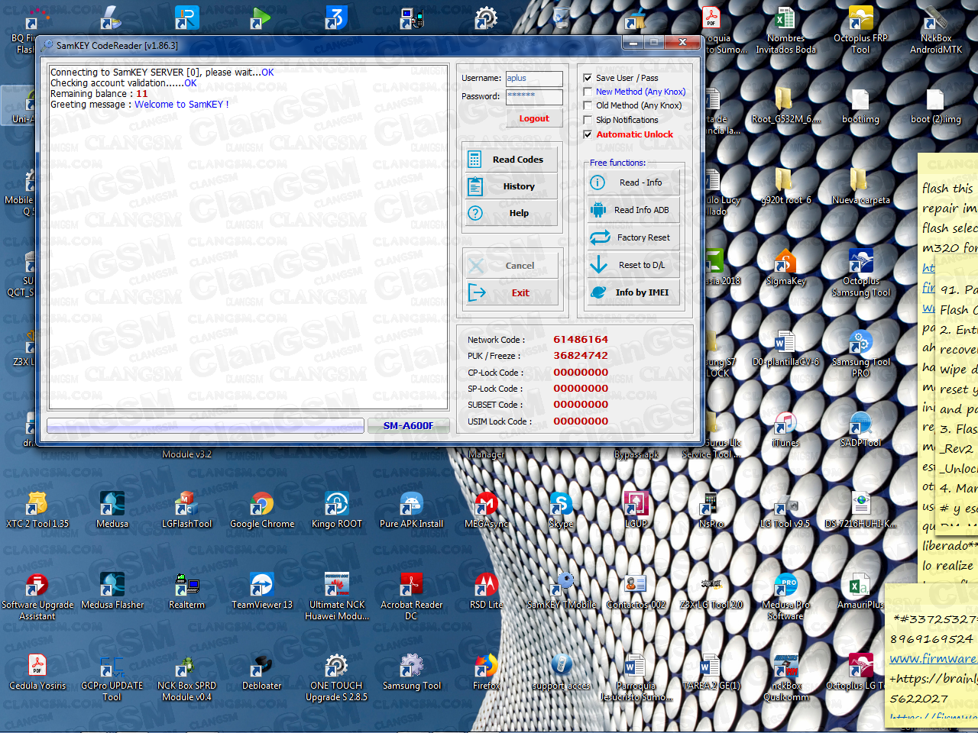Image resolution: width=978 pixels, height=733 pixels.
Task: Click the Username input field
Action: pos(534,79)
